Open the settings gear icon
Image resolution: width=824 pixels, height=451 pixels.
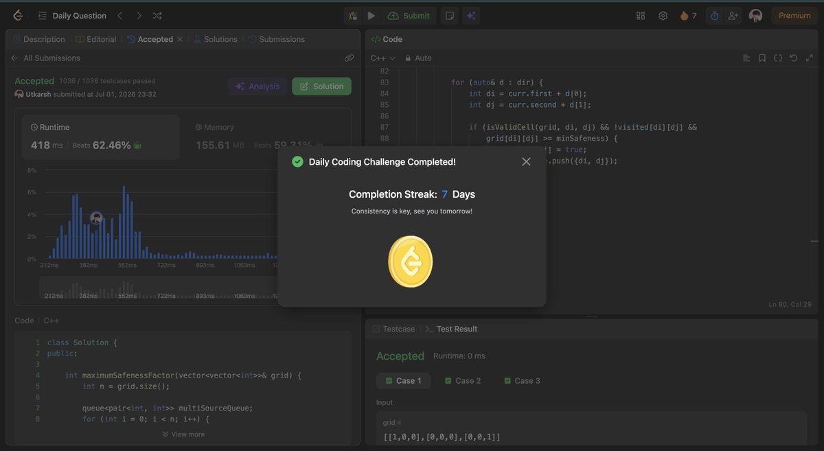pyautogui.click(x=663, y=15)
